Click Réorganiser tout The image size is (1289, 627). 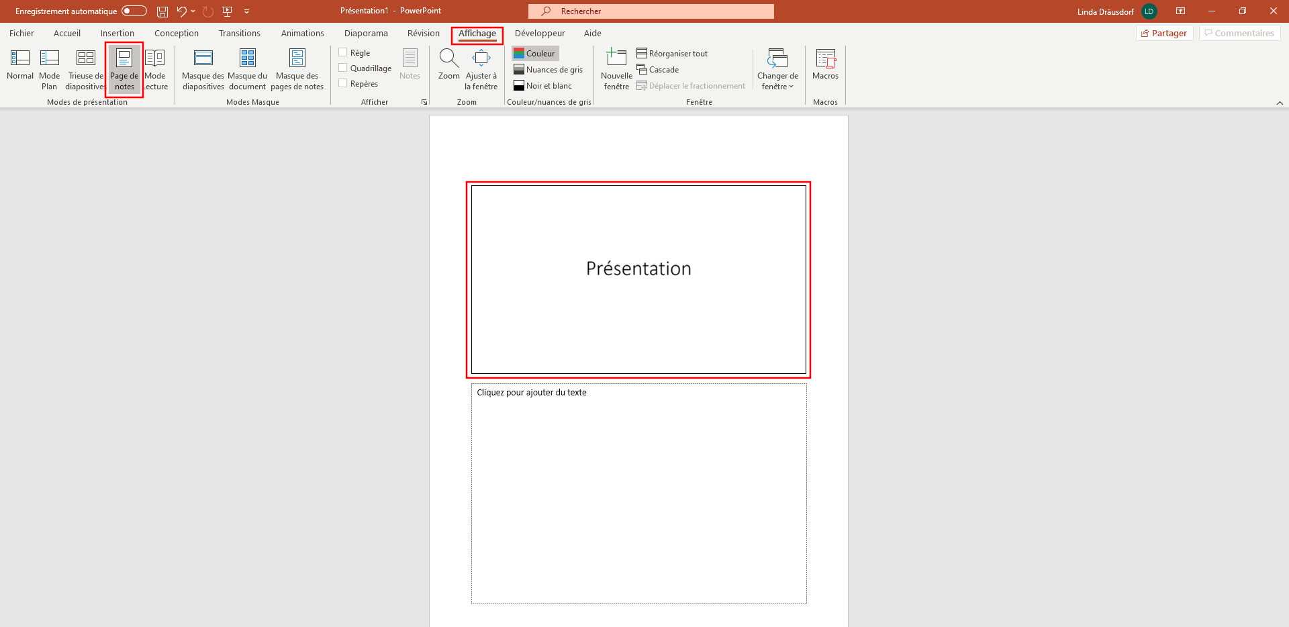(x=672, y=53)
